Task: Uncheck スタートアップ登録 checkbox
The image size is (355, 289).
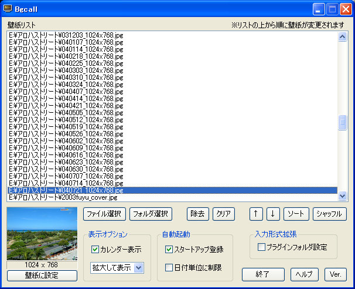Action: [169, 249]
